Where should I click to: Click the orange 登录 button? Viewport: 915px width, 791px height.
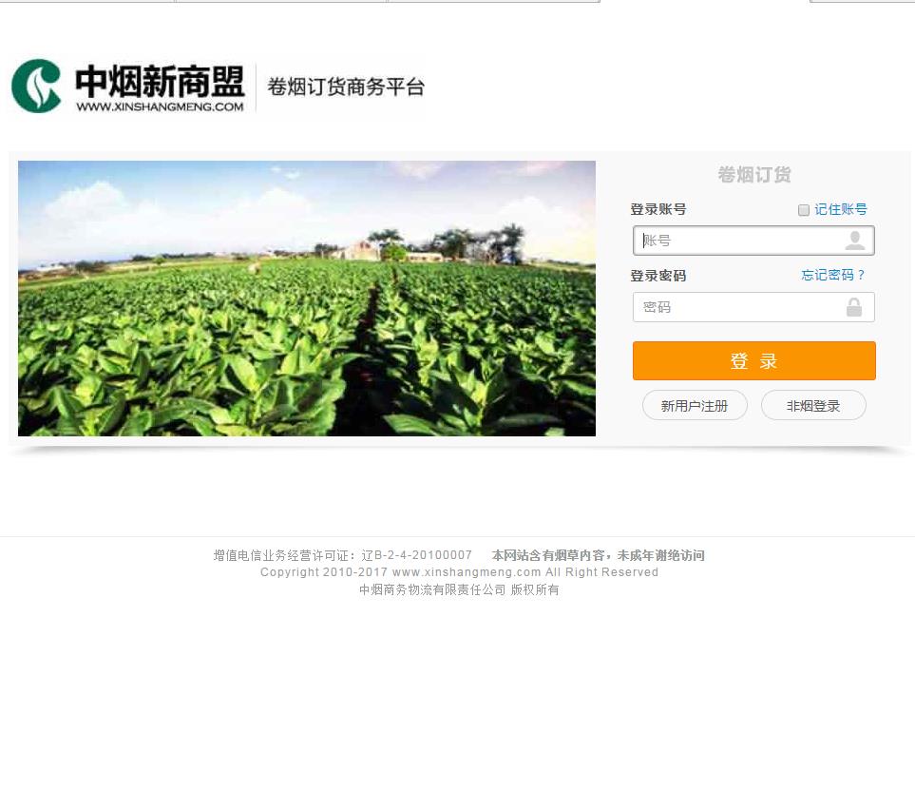click(x=753, y=360)
